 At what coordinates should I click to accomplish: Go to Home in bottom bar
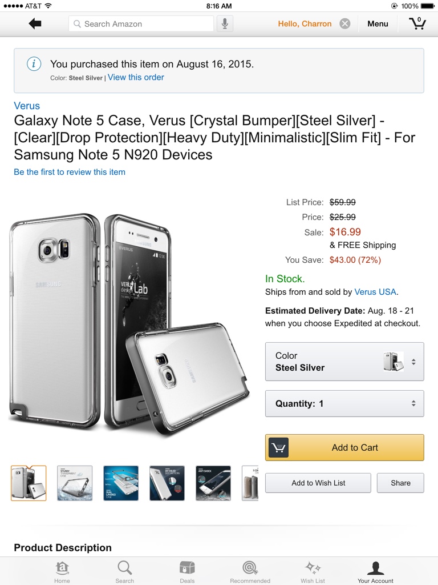[62, 571]
